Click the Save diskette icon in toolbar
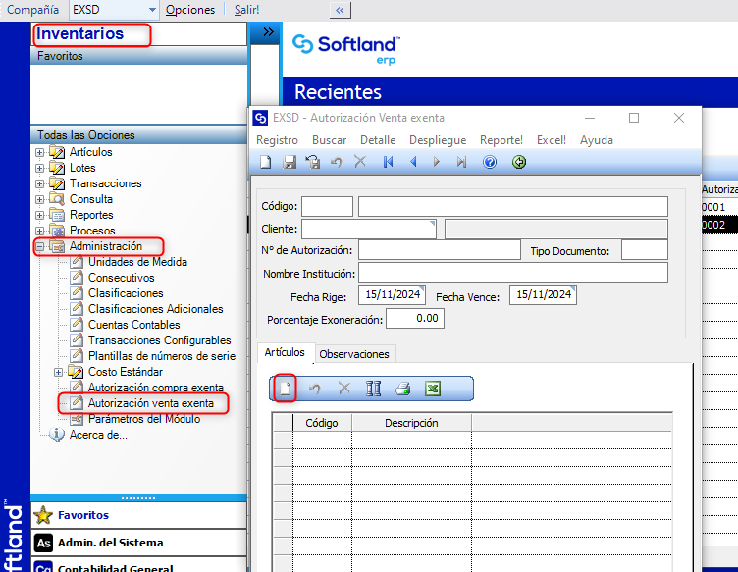This screenshot has width=738, height=572. click(x=289, y=162)
